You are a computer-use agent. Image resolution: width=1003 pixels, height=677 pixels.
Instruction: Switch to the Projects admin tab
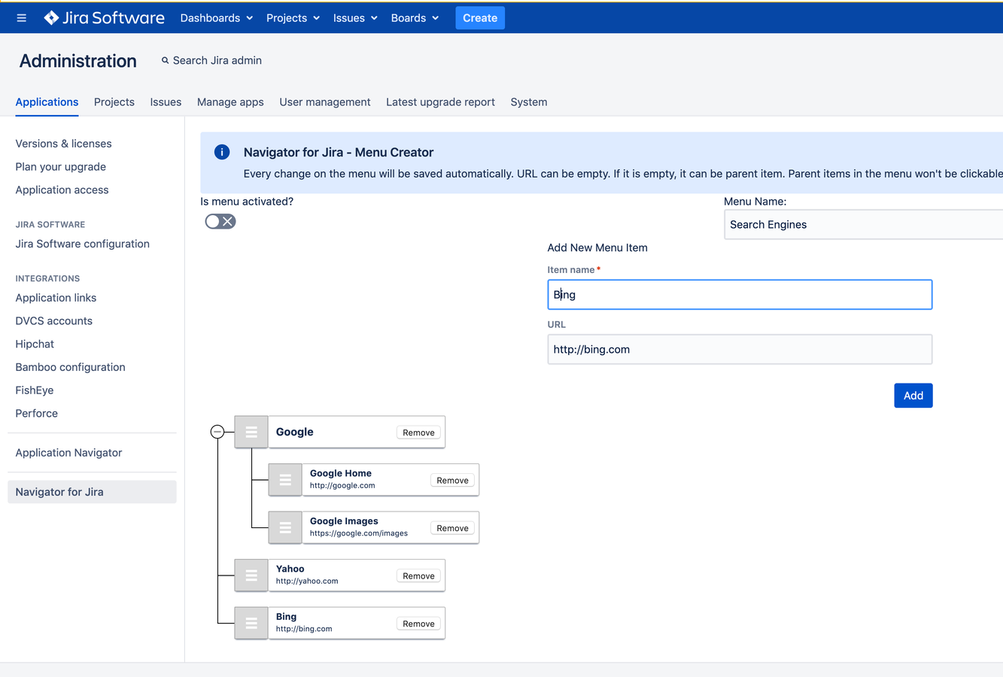(114, 102)
